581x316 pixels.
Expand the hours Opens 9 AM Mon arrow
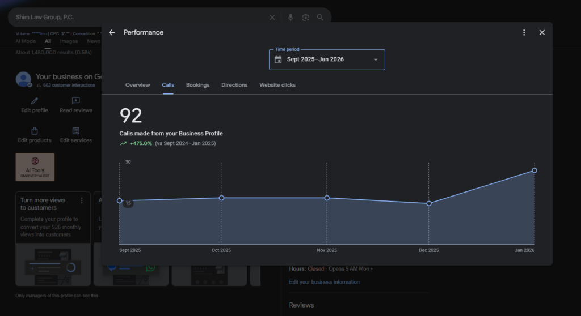371,269
